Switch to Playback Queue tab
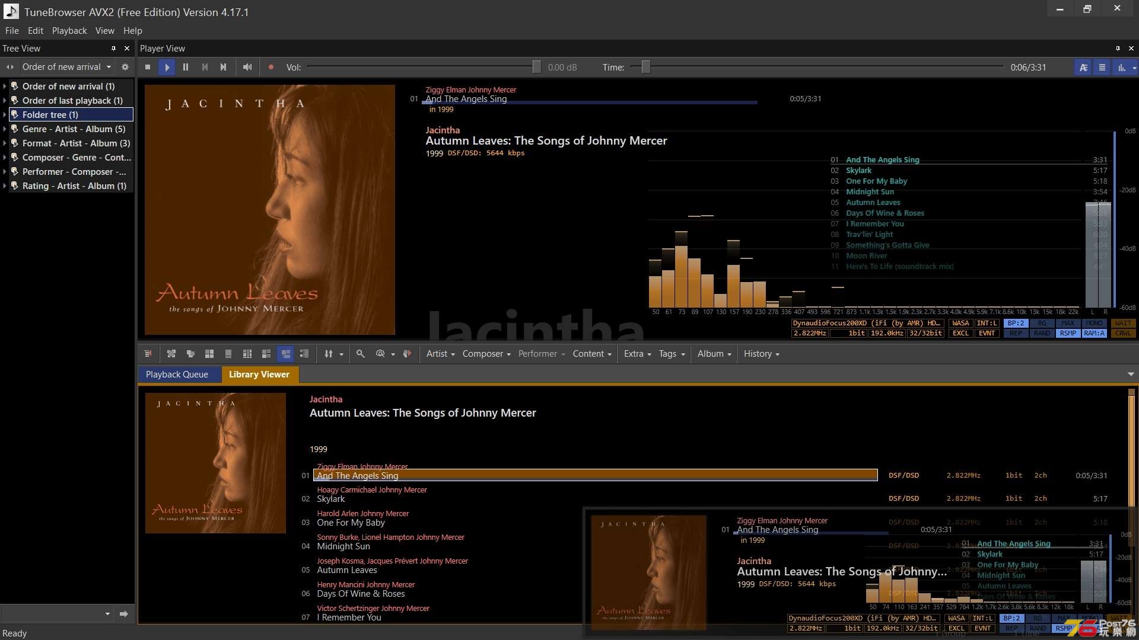Viewport: 1139px width, 640px height. [x=176, y=373]
